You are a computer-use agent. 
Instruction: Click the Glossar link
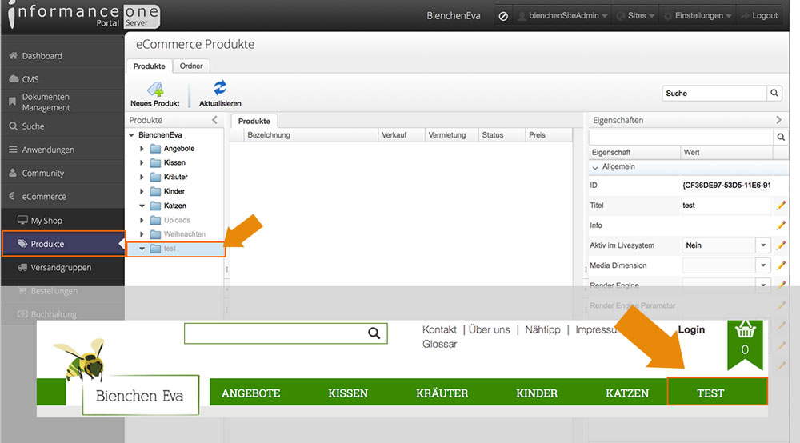coord(440,344)
